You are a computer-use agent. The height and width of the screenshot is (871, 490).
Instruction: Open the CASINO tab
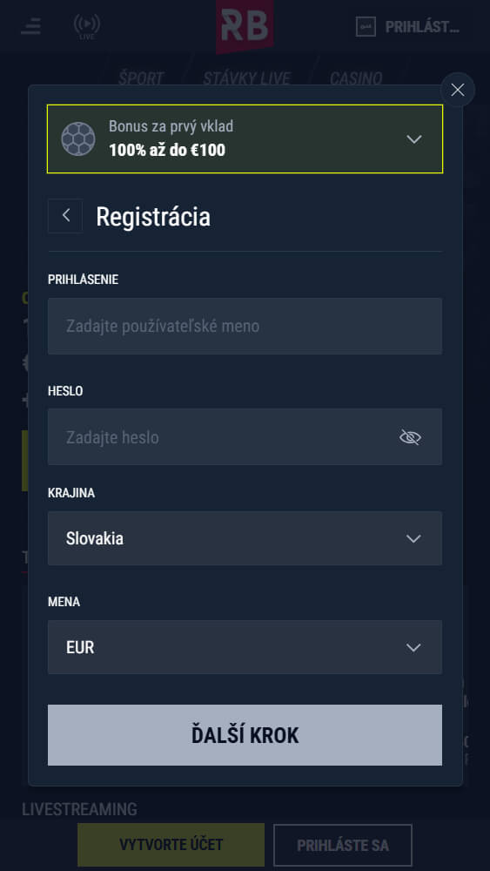(x=356, y=78)
